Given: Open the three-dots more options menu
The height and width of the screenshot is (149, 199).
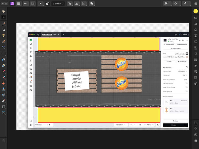Looking at the screenshot, I should pos(26,4).
